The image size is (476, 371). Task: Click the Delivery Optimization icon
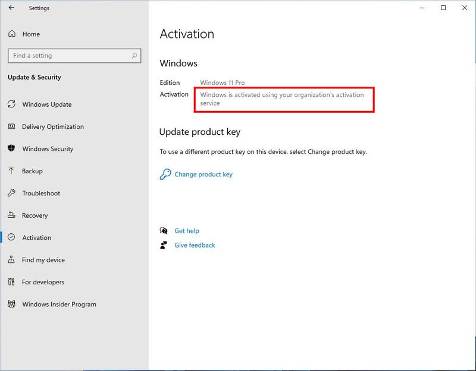click(x=11, y=126)
